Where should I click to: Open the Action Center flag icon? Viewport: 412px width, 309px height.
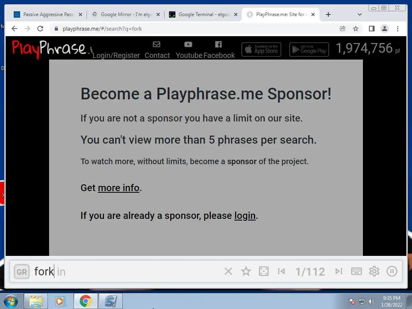(x=352, y=301)
